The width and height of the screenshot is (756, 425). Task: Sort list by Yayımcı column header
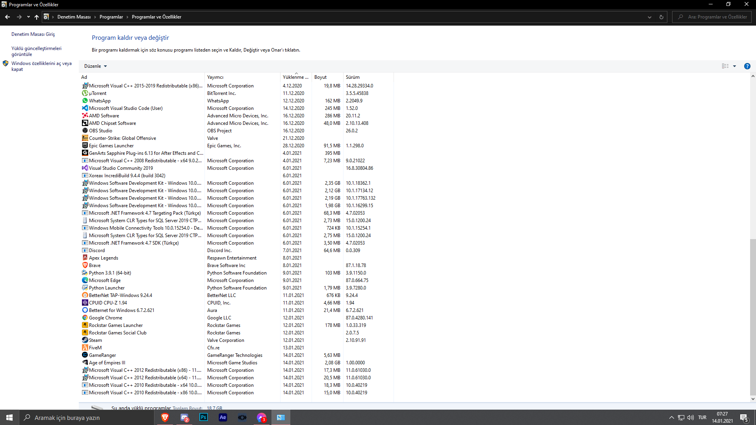tap(243, 77)
